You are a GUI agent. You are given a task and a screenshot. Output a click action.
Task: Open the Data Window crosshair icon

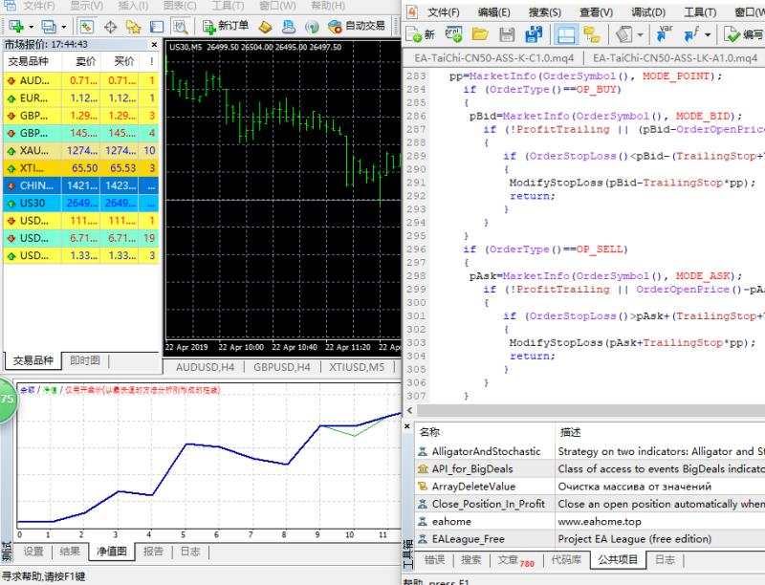click(111, 26)
